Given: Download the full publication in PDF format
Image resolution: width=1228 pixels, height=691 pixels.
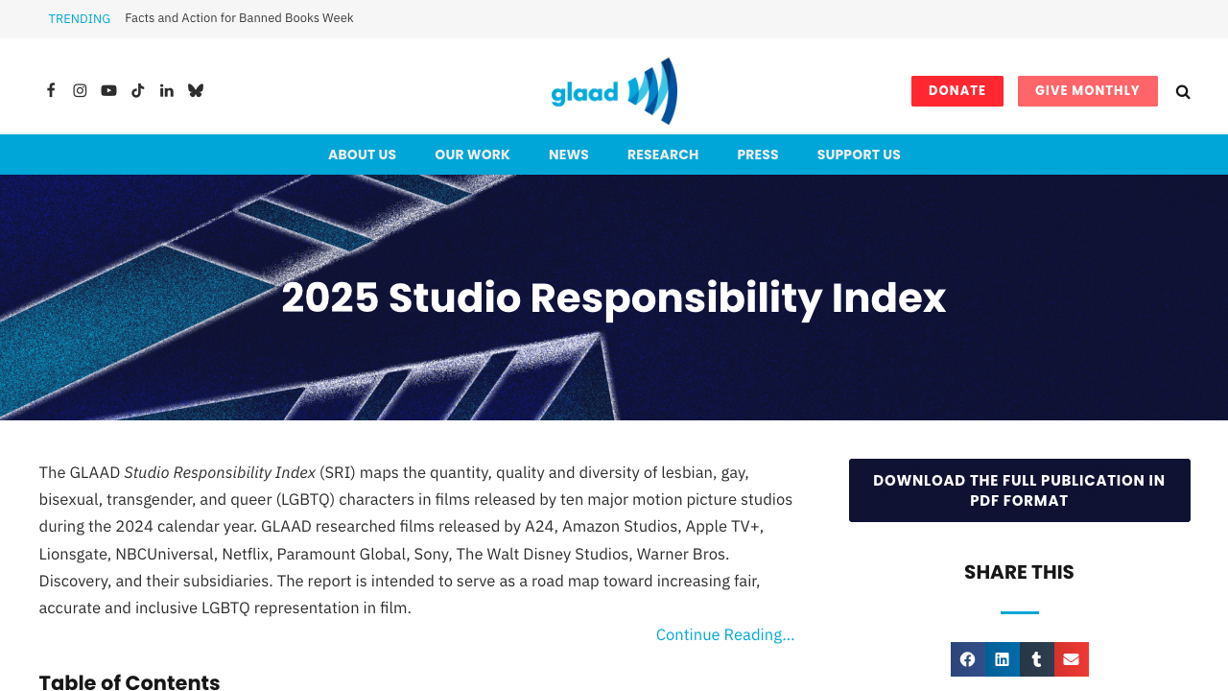Looking at the screenshot, I should (1020, 490).
